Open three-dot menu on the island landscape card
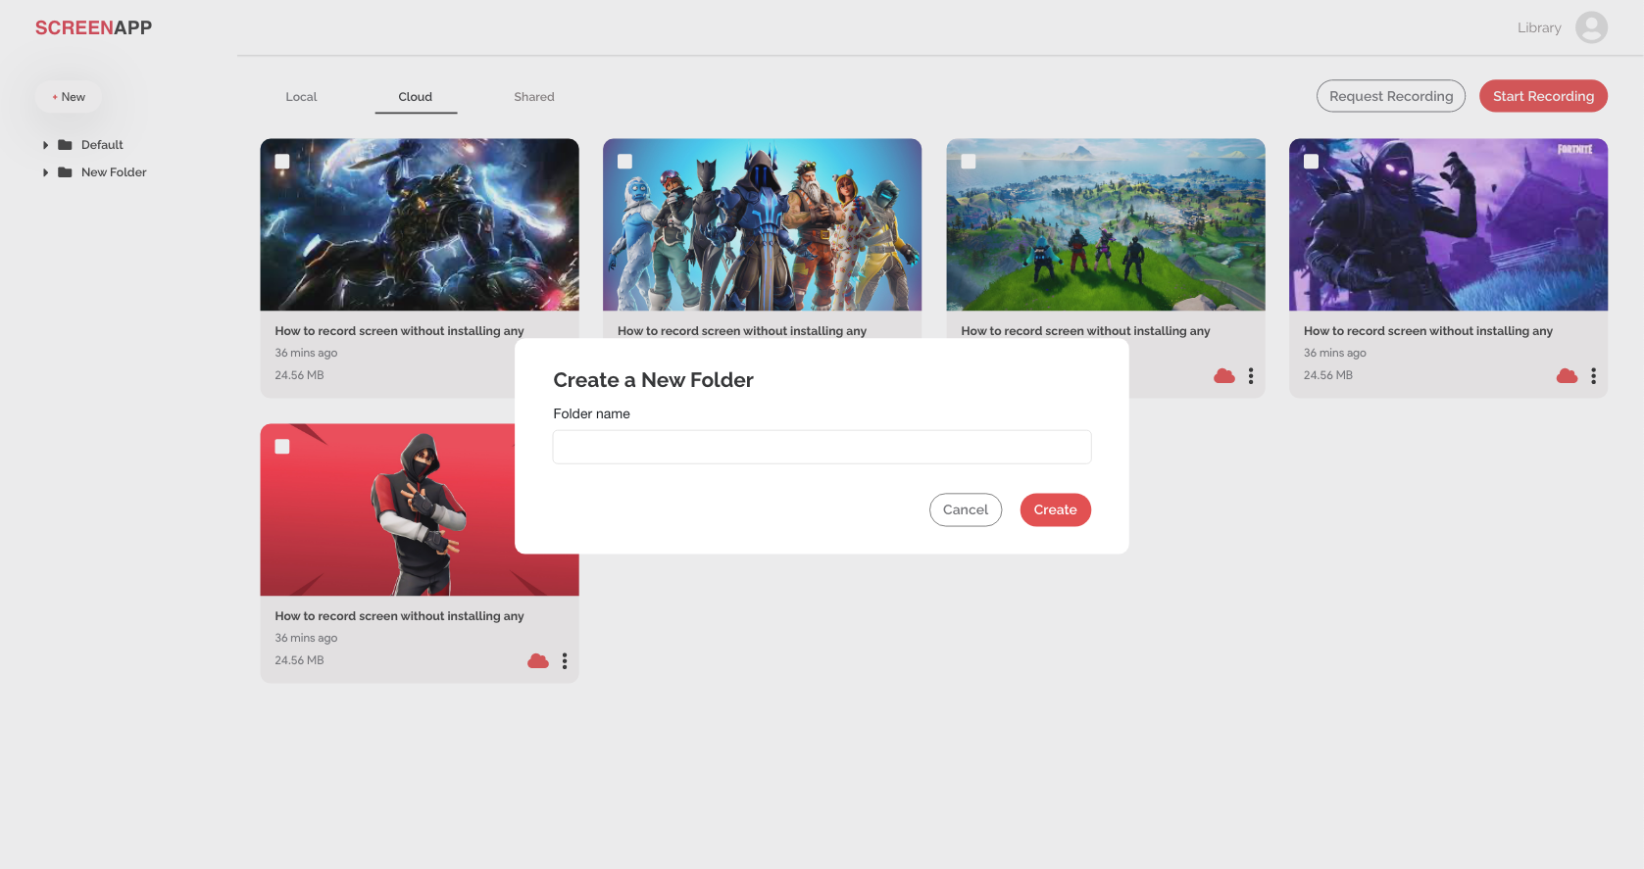Image resolution: width=1644 pixels, height=869 pixels. tap(1251, 376)
